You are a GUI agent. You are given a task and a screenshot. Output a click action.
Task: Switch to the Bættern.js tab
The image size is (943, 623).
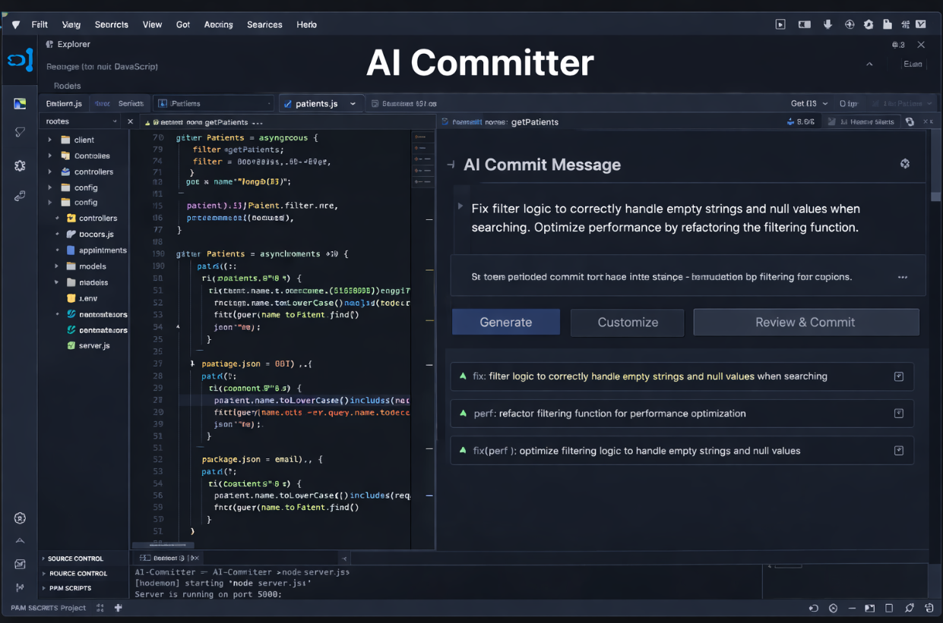pos(64,103)
